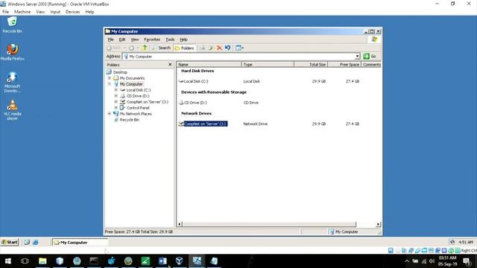Open VirtualBox Devices menu

pos(73,12)
